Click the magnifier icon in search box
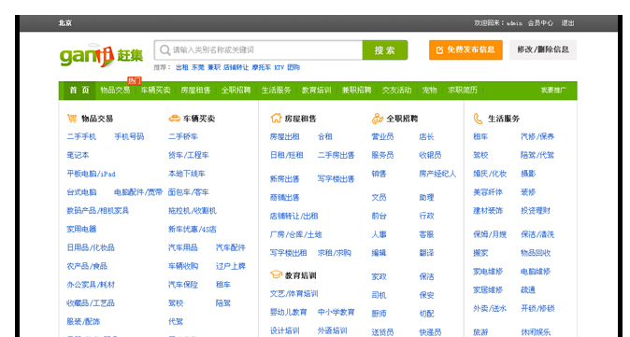Image resolution: width=630 pixels, height=337 pixels. tap(165, 50)
